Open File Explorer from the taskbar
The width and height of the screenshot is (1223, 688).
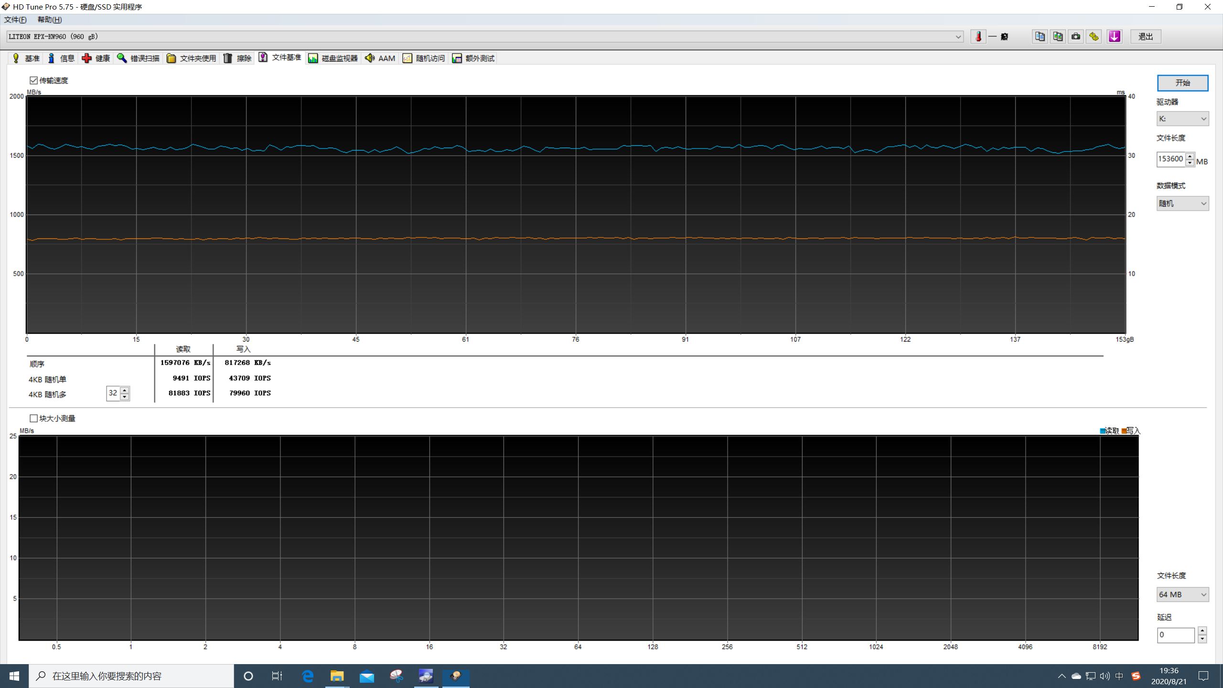coord(337,676)
